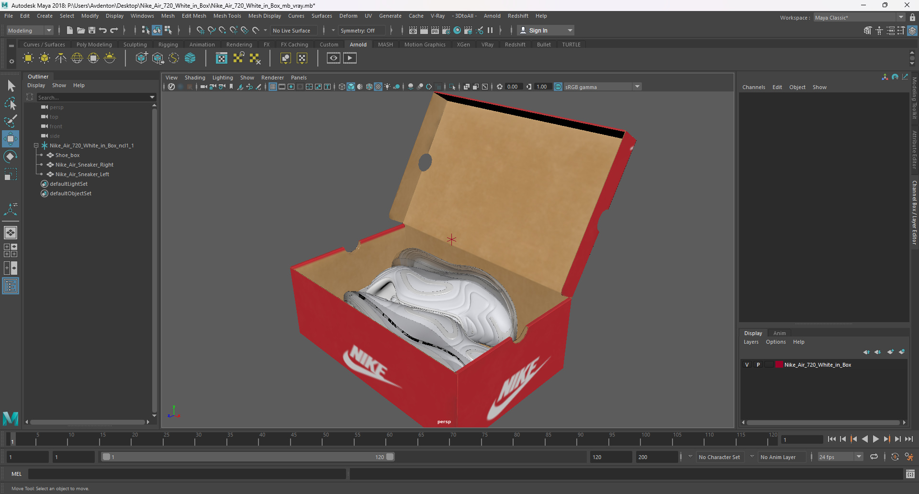
Task: Activate the Rotate tool
Action: tap(11, 157)
